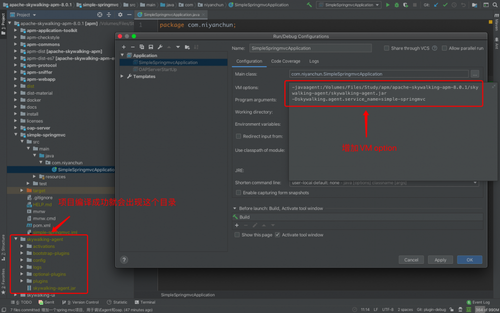
Task: Enable the Allow parallel run checkbox
Action: coord(444,49)
